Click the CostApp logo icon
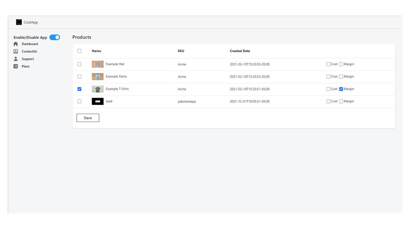Image resolution: width=410 pixels, height=230 pixels. pos(19,22)
